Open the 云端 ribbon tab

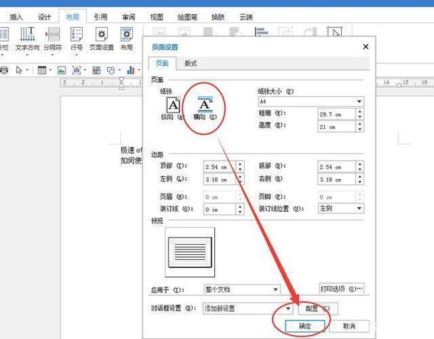pyautogui.click(x=246, y=17)
